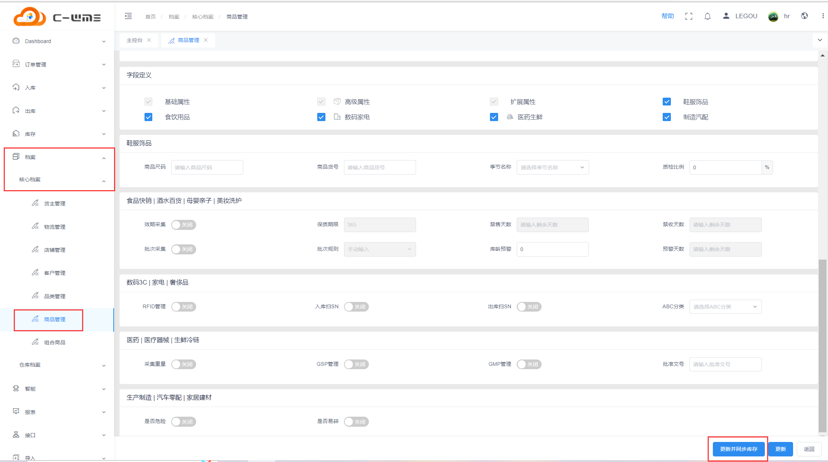Expand the Dashboard sidebar menu

[x=104, y=42]
